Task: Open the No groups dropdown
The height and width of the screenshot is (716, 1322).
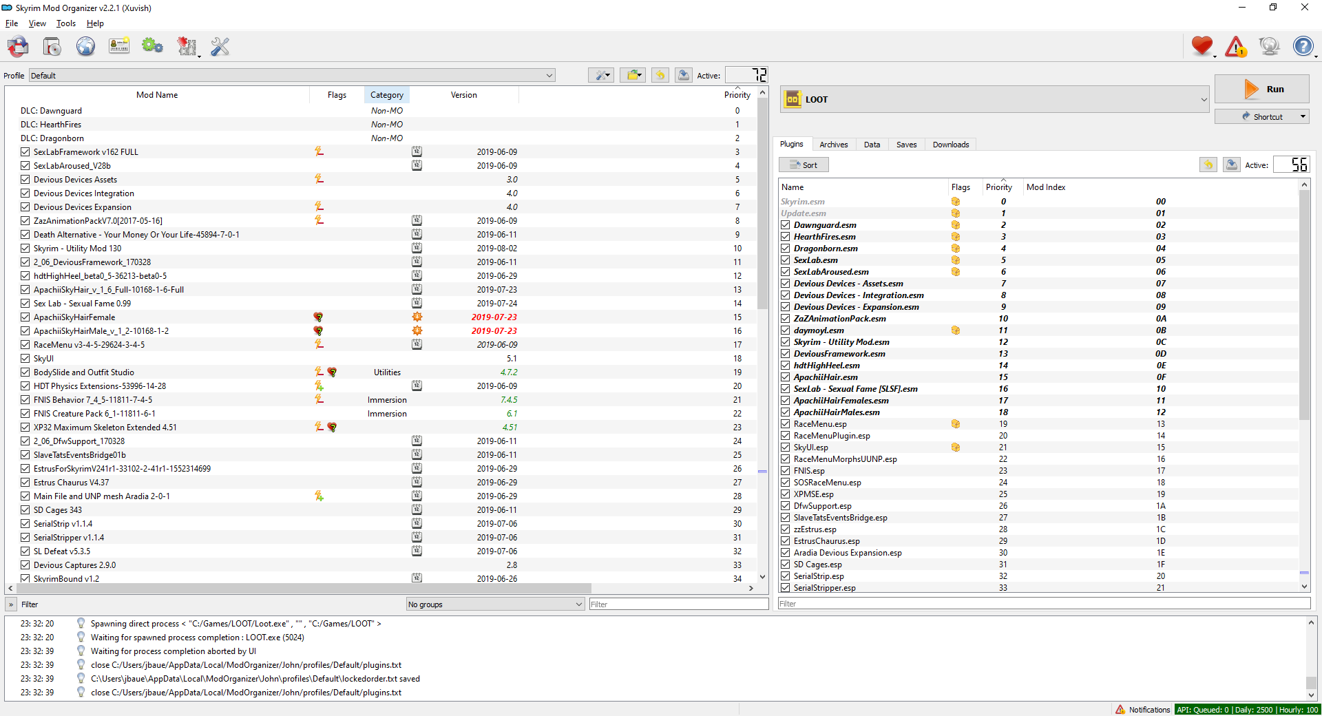Action: pos(496,604)
